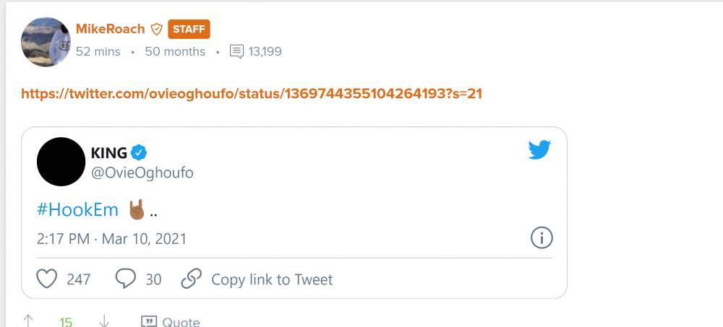Click the posts count comment icon
723x327 pixels.
(x=236, y=51)
